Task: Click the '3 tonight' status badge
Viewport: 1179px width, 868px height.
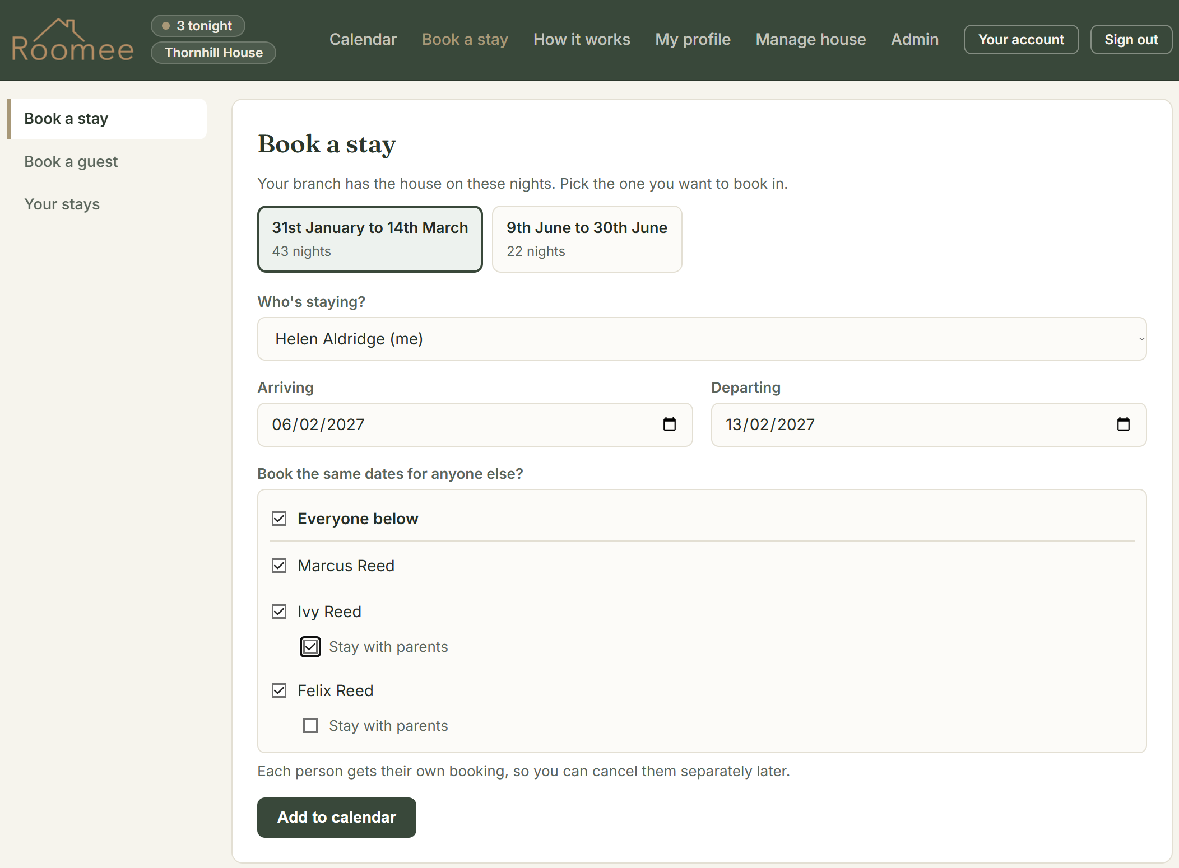Action: [x=198, y=26]
